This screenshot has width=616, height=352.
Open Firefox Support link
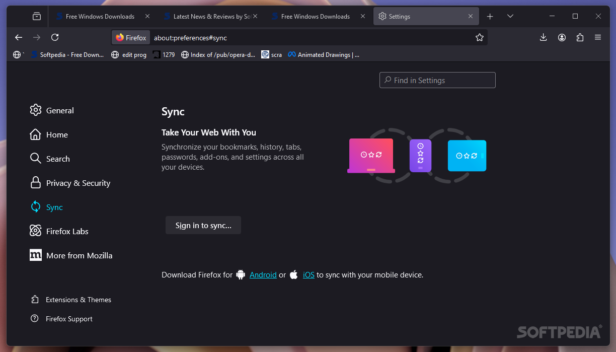[x=61, y=319]
